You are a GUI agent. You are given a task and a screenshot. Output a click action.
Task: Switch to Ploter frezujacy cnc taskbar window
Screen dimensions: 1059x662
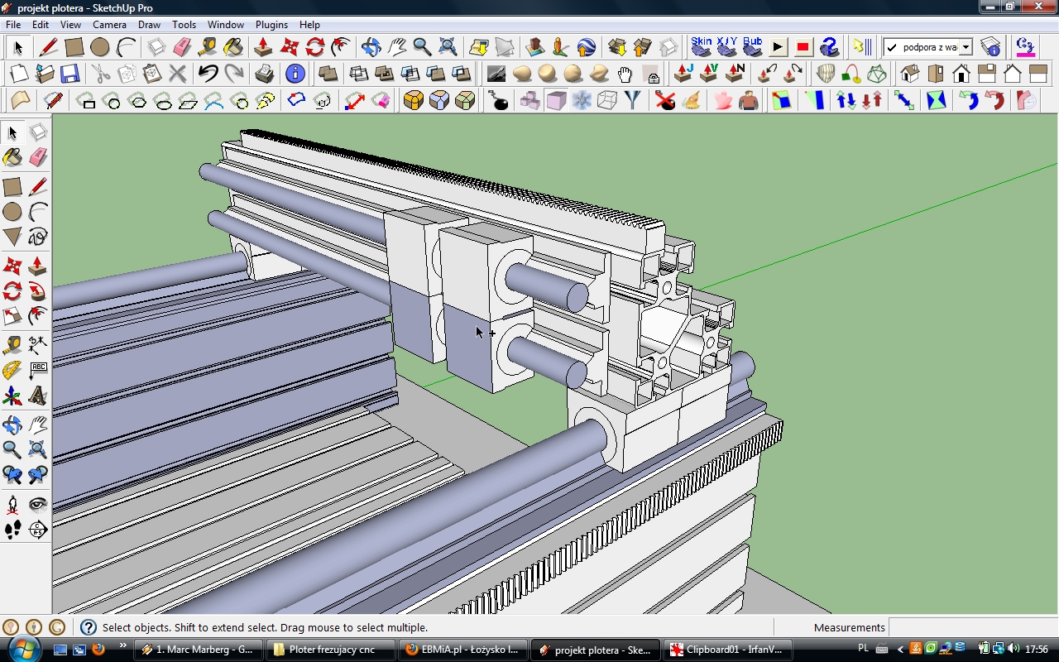[x=331, y=650]
